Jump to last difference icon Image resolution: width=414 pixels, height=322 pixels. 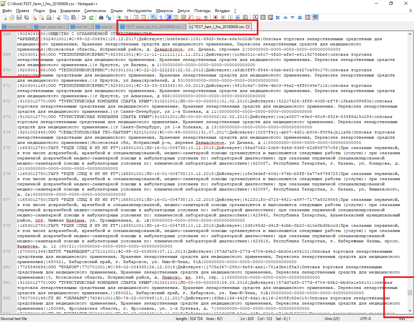pyautogui.click(x=300, y=17)
